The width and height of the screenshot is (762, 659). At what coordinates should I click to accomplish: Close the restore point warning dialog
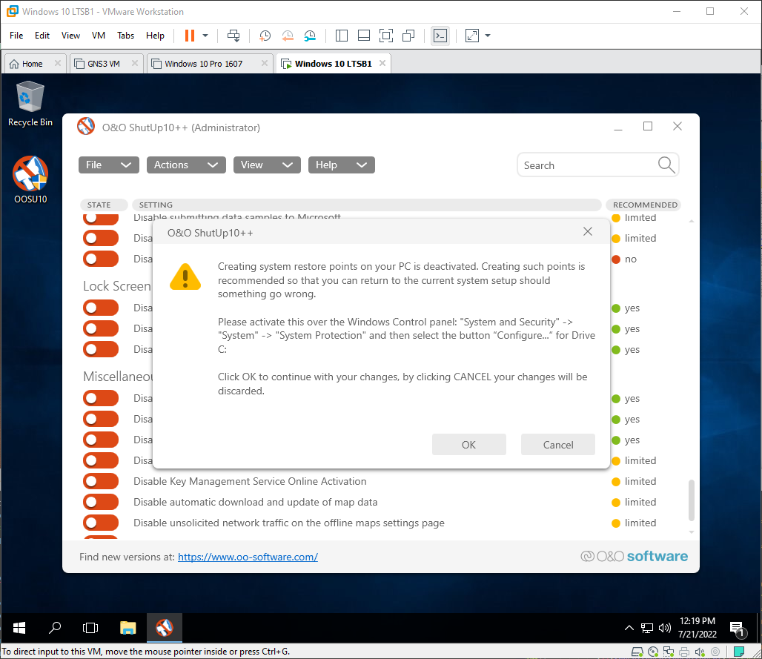(x=588, y=232)
